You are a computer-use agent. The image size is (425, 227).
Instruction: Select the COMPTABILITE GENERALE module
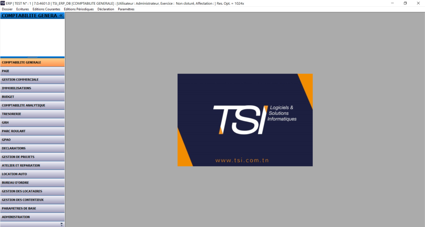pyautogui.click(x=32, y=62)
